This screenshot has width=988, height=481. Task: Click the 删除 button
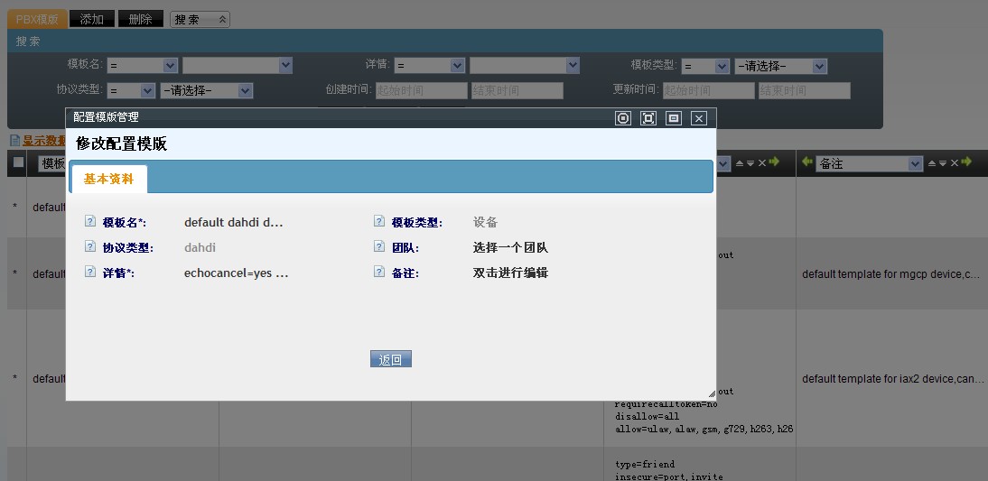[x=140, y=19]
